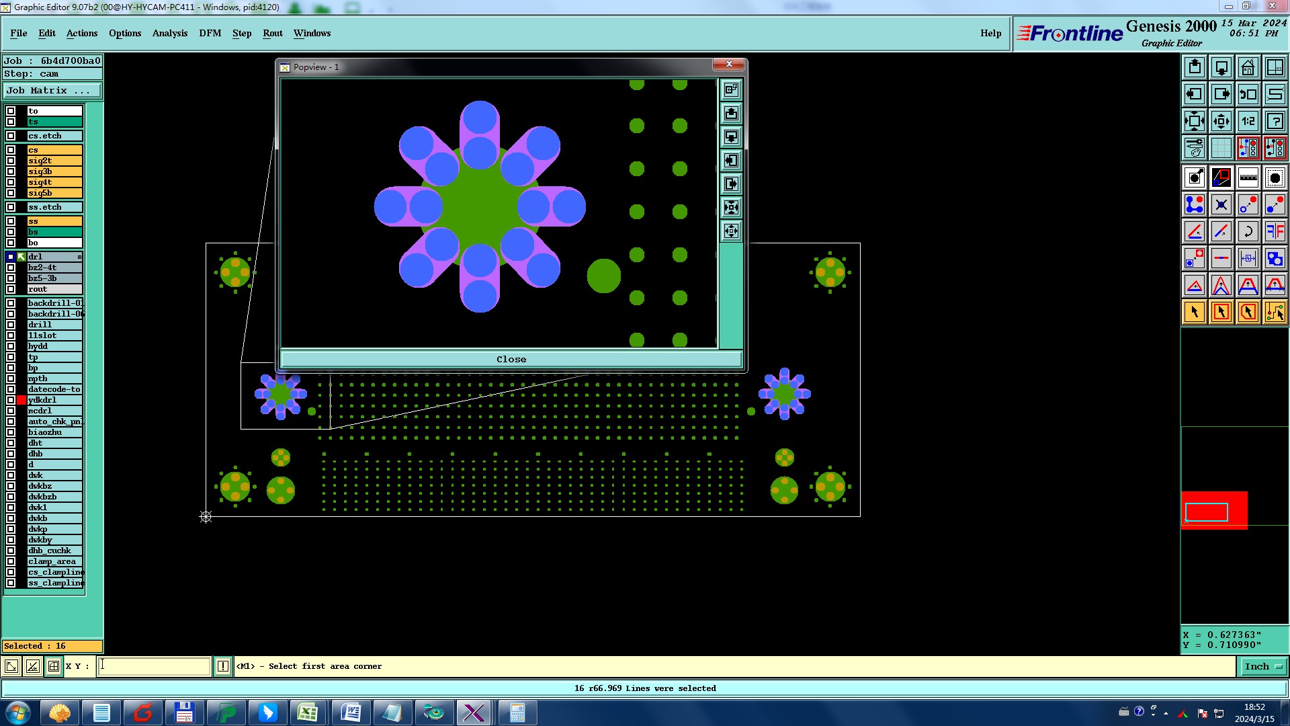This screenshot has height=726, width=1290.
Task: Select the rotate feature tool icon
Action: tap(1248, 231)
